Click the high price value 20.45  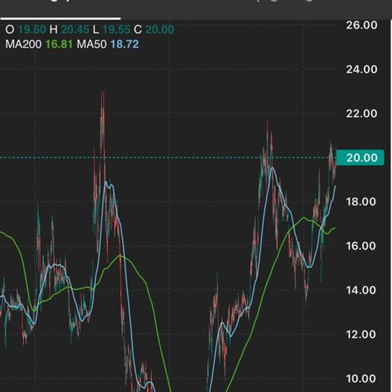[75, 29]
